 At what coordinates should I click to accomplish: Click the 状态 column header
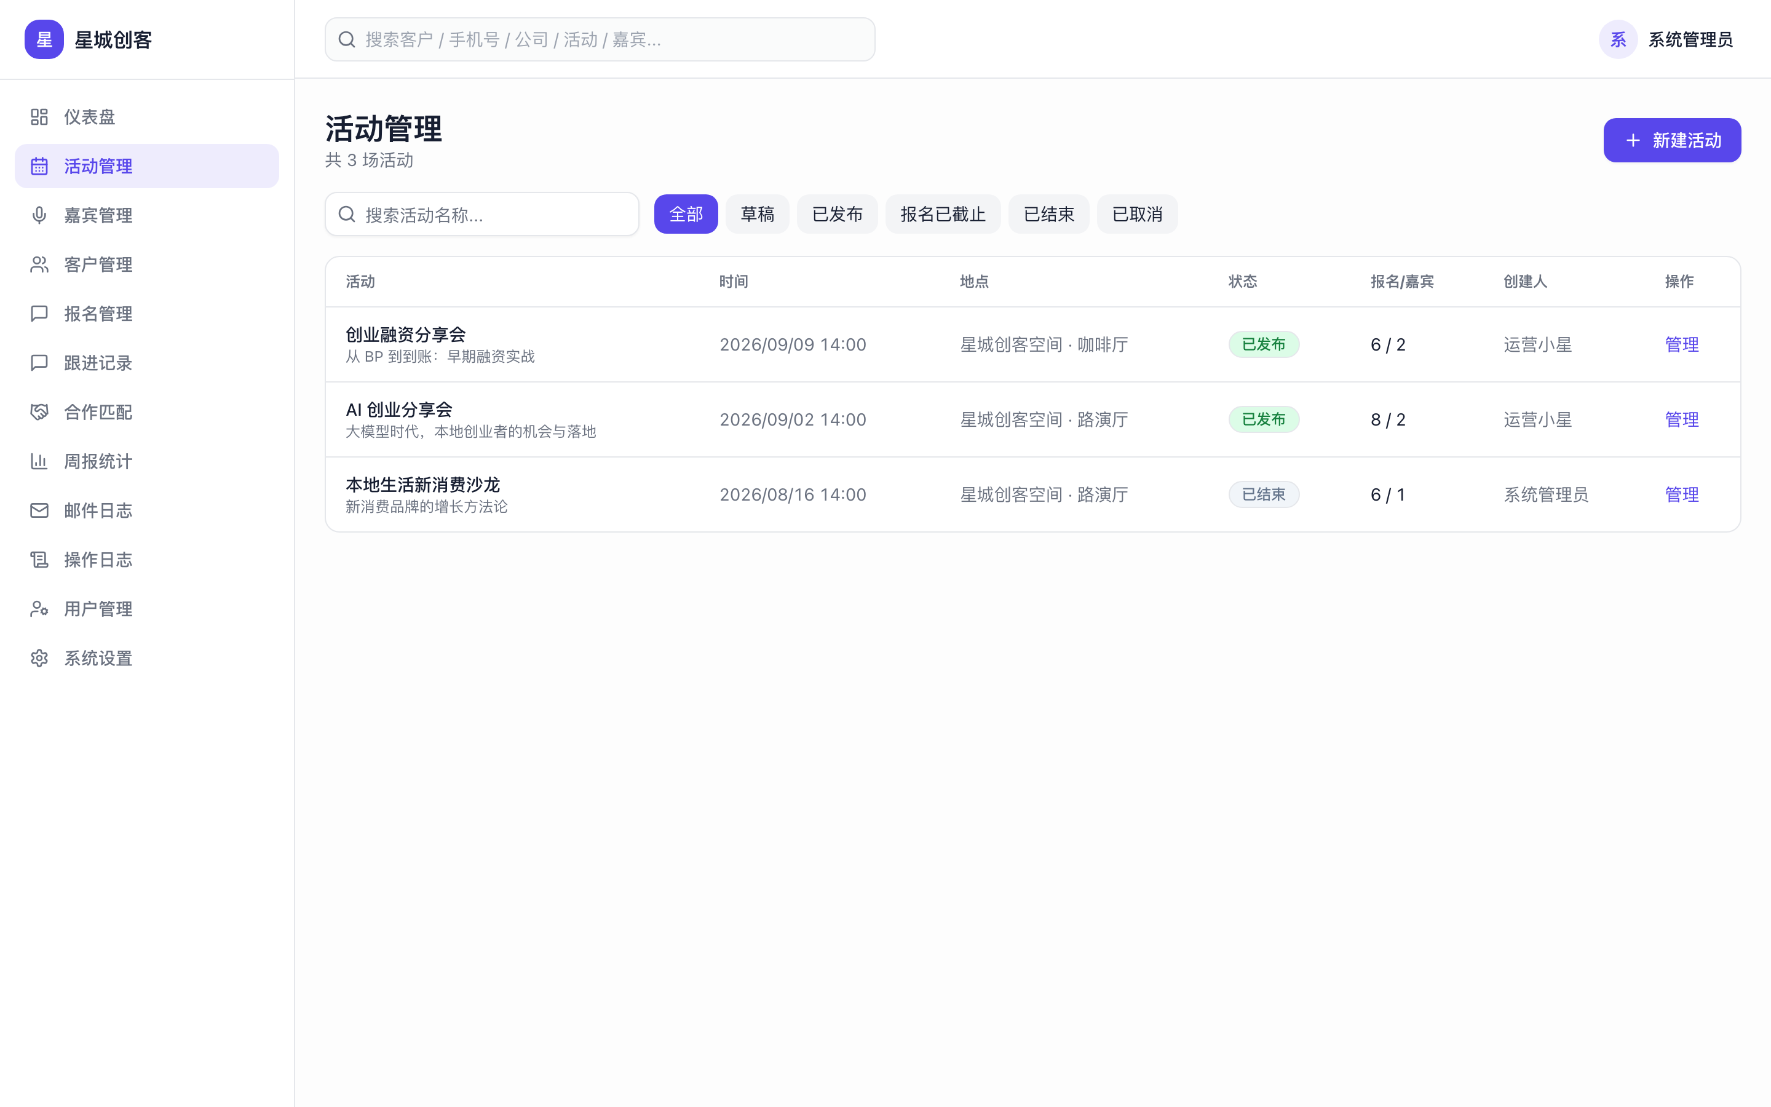point(1243,281)
